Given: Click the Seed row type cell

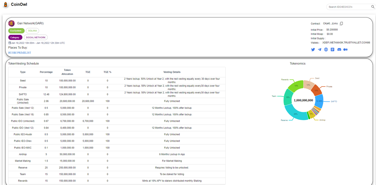Looking at the screenshot, I should coord(23,81).
